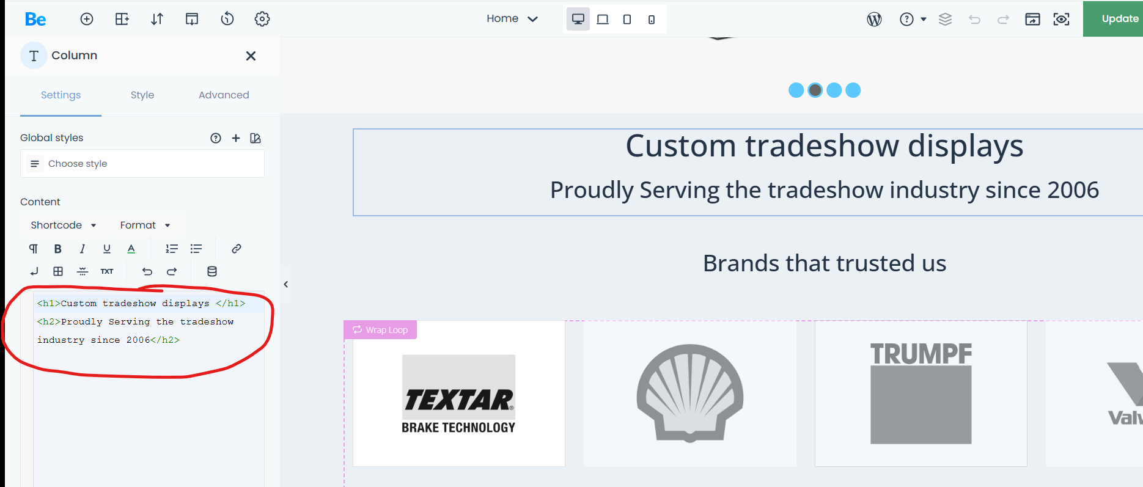1143x487 pixels.
Task: Undo in the content editor toolbar
Action: [147, 271]
